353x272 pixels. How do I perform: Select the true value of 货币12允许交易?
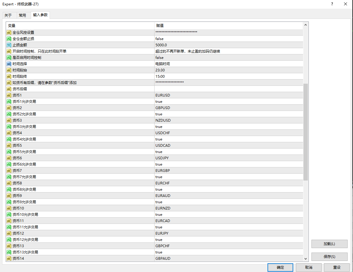pos(229,240)
